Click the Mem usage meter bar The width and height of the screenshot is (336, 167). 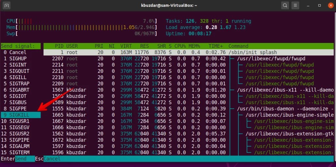[82, 27]
